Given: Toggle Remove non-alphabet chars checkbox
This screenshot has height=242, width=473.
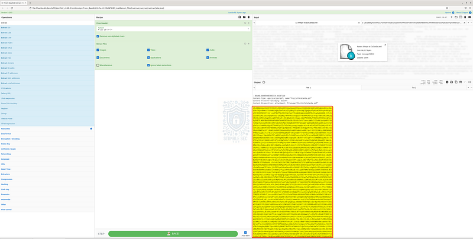Looking at the screenshot, I should 98,36.
